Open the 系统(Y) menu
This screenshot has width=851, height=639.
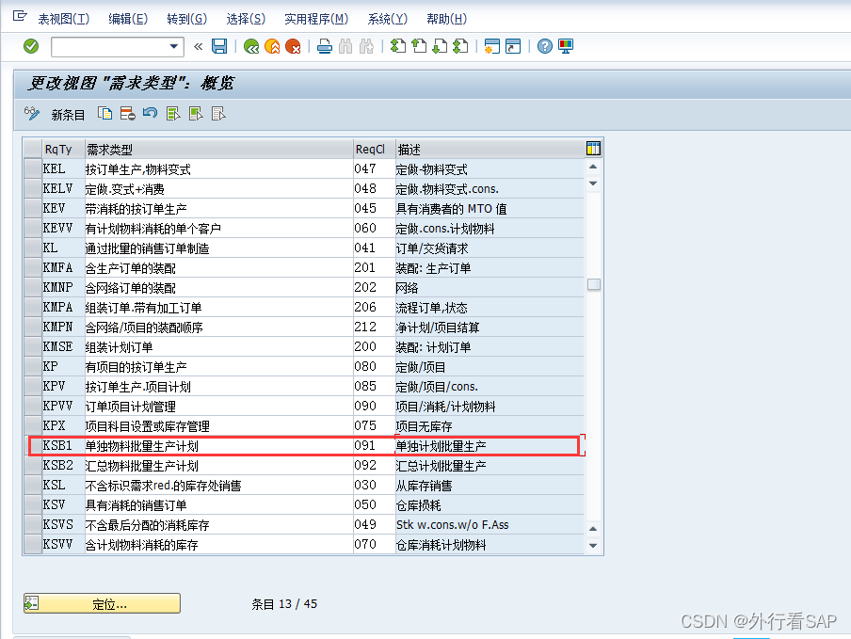pos(387,19)
